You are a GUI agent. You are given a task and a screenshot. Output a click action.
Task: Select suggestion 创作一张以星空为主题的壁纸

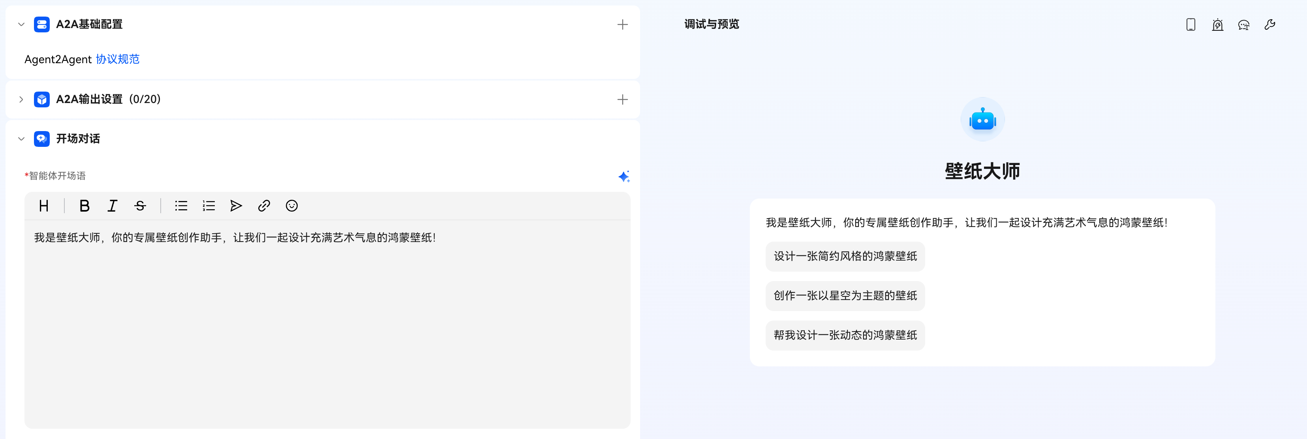[x=845, y=296]
